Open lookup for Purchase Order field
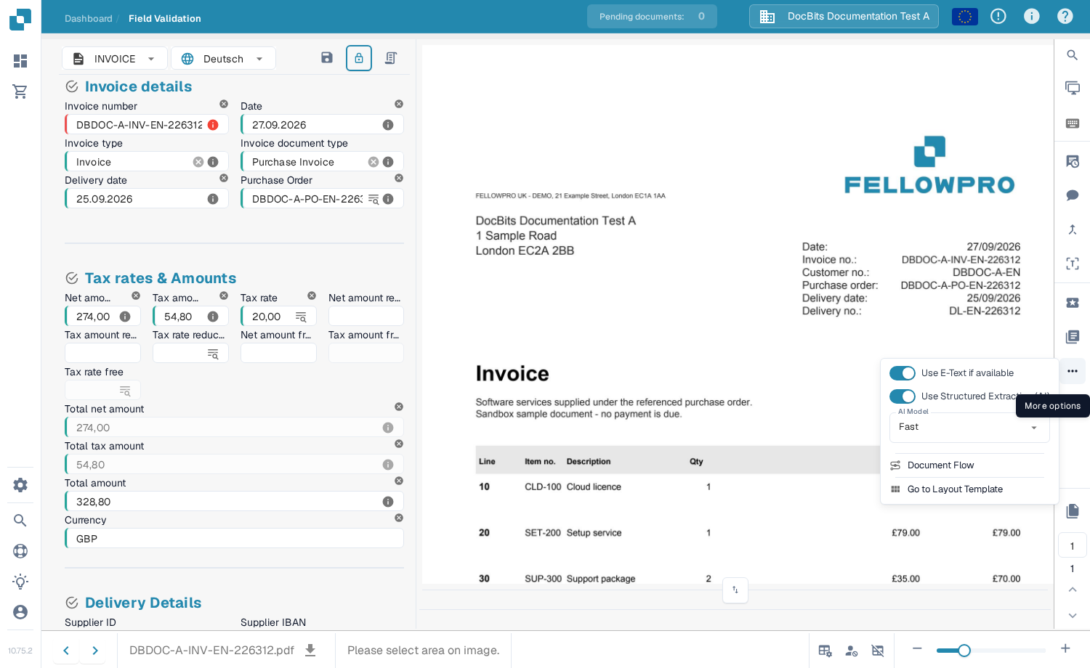1090x668 pixels. [374, 199]
